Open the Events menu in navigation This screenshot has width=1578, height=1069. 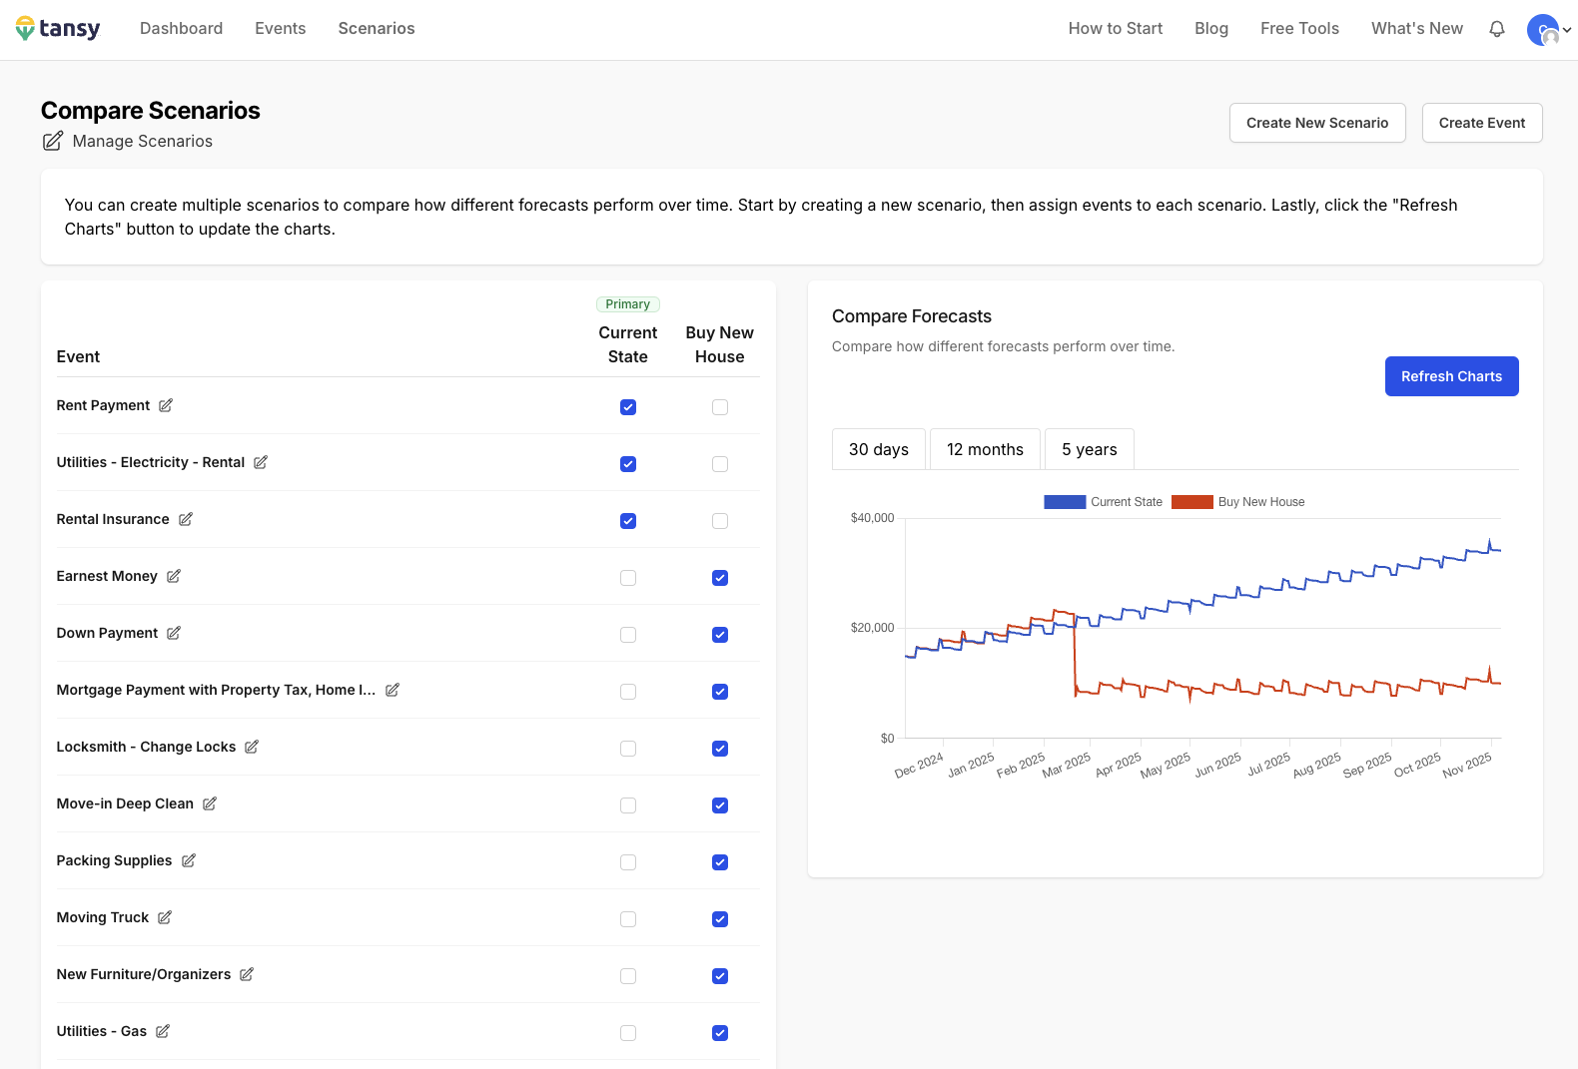pos(280,29)
